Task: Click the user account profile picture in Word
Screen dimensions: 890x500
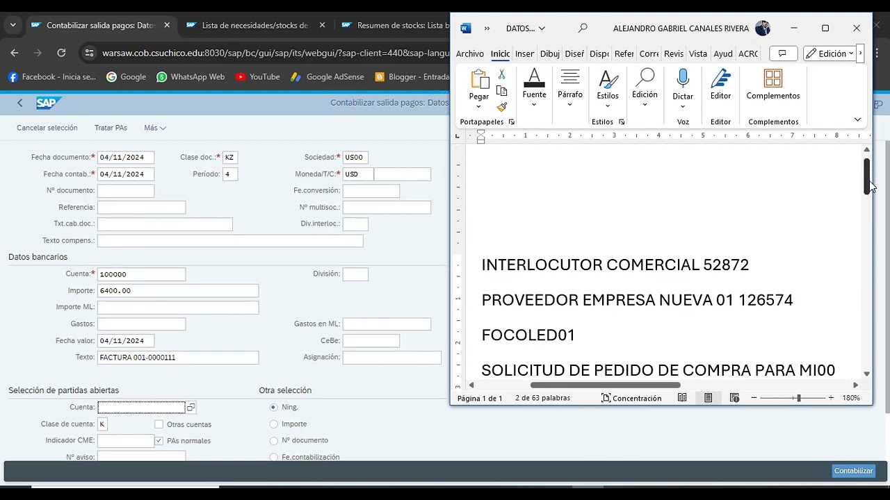Action: 763,28
